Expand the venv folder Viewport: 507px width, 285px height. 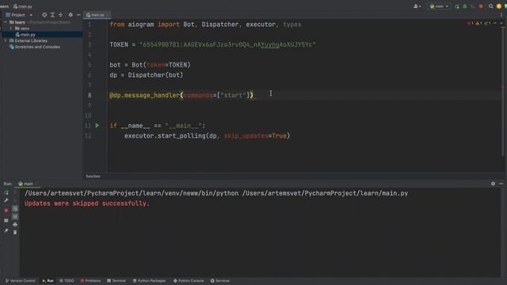pyautogui.click(x=11, y=28)
